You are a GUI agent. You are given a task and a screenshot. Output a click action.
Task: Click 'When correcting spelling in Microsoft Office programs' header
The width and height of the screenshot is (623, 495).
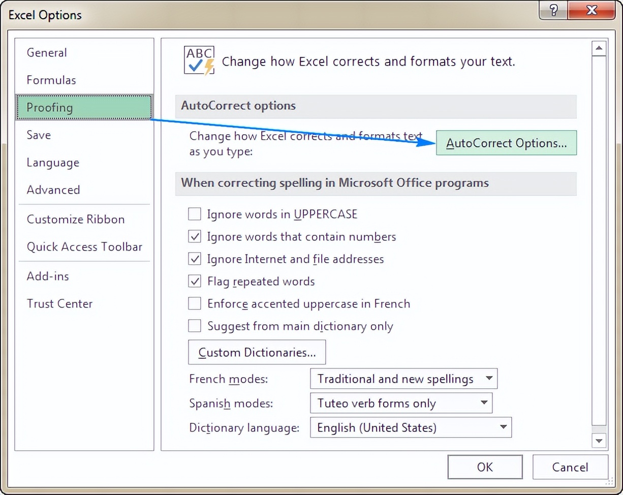(376, 183)
